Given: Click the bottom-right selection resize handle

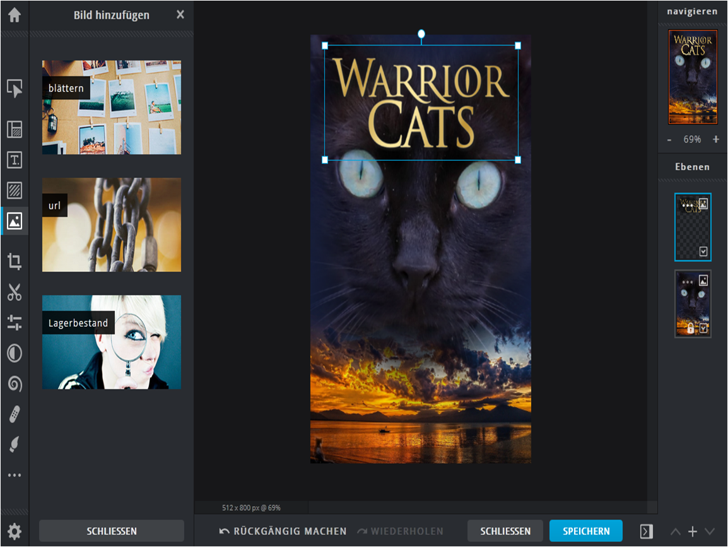Looking at the screenshot, I should coord(518,160).
